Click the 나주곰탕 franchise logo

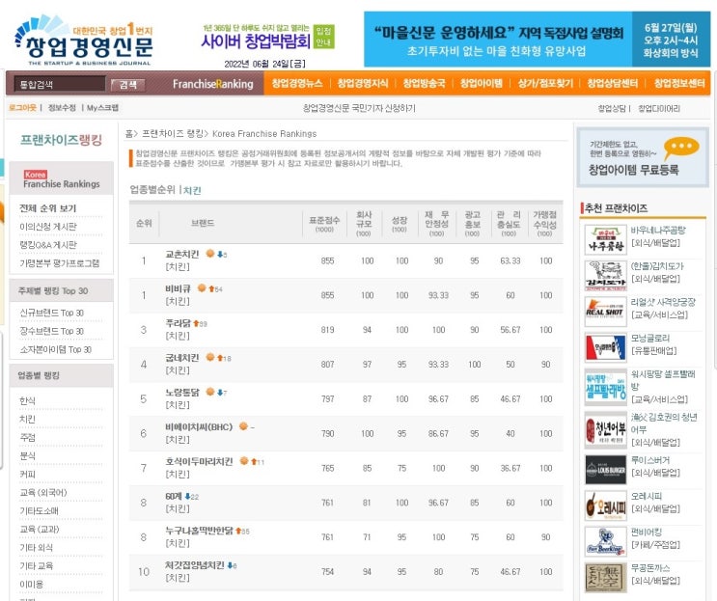point(605,239)
